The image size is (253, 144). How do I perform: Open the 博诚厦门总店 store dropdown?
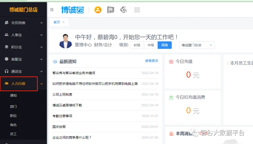(x=197, y=45)
